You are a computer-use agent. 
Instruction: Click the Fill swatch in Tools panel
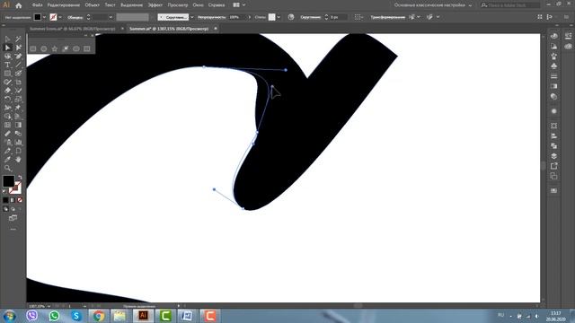coord(8,181)
